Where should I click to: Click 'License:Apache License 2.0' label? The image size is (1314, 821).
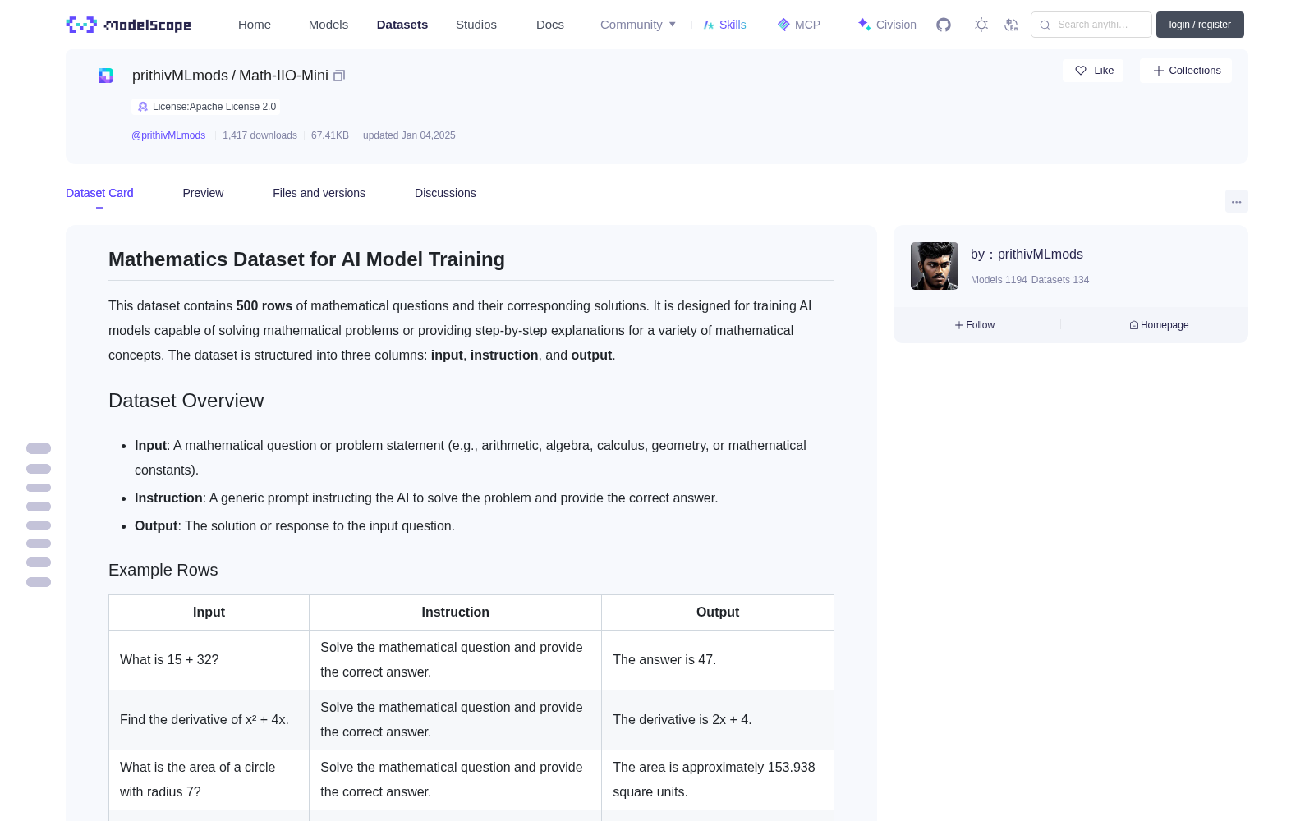[x=214, y=107]
